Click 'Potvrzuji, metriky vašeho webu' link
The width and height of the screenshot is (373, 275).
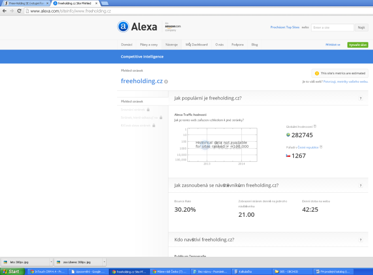pyautogui.click(x=345, y=81)
